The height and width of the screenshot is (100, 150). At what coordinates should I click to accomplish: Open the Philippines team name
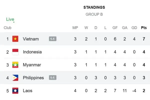[33, 78]
